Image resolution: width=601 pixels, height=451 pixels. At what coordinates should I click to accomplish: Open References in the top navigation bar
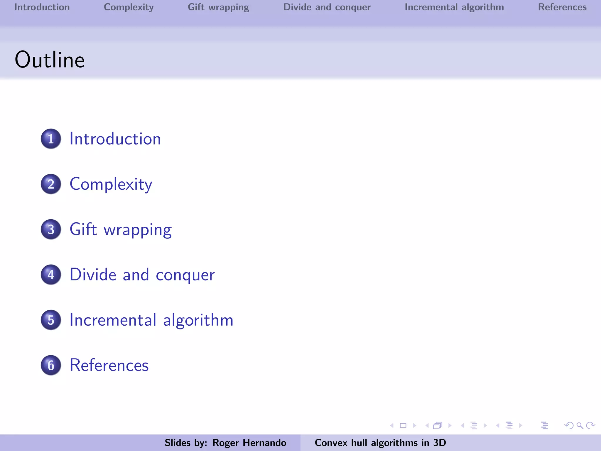tap(562, 7)
